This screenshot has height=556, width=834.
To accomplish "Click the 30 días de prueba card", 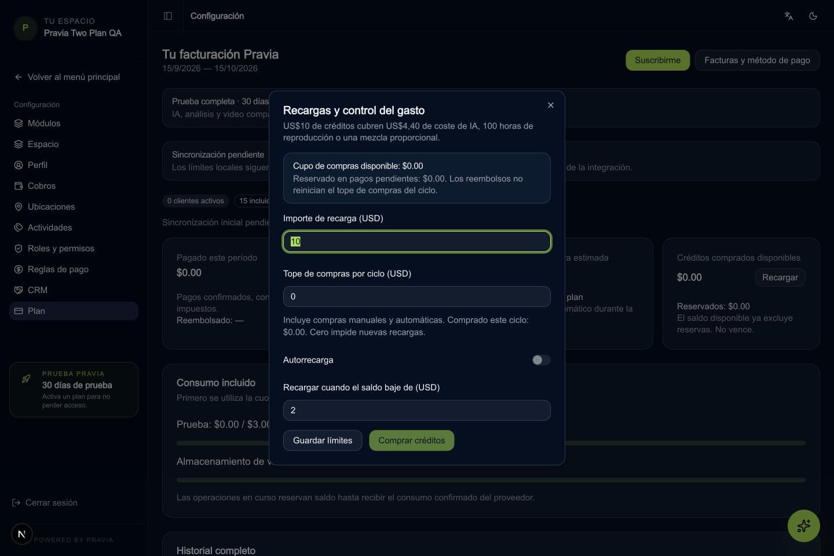I will coord(74,389).
